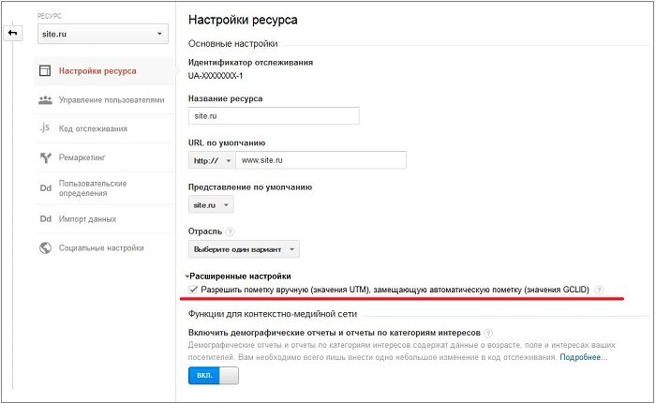Click help icon next to Отрасль
The width and height of the screenshot is (656, 403).
point(230,231)
